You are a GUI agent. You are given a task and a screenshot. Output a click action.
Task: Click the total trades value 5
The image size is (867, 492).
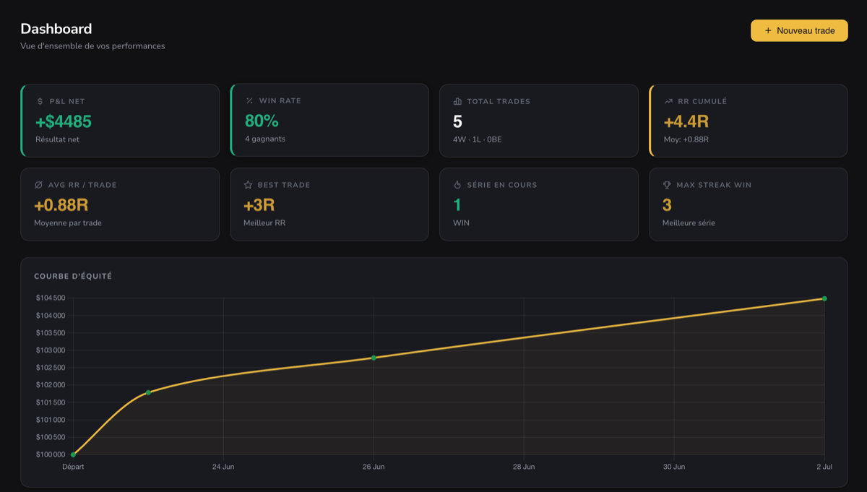pos(457,121)
